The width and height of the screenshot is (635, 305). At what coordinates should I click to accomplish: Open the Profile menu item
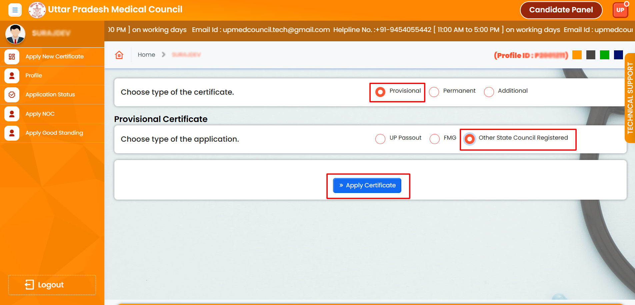(34, 76)
